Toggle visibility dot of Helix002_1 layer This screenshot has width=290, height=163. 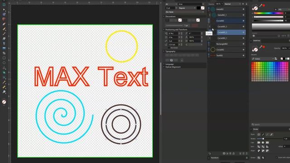click(243, 15)
